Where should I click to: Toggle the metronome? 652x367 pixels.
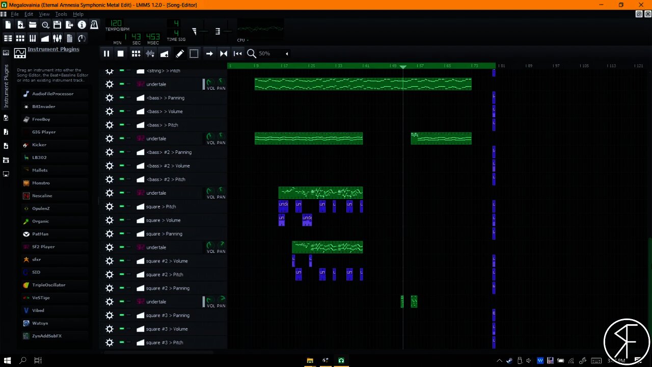(94, 24)
